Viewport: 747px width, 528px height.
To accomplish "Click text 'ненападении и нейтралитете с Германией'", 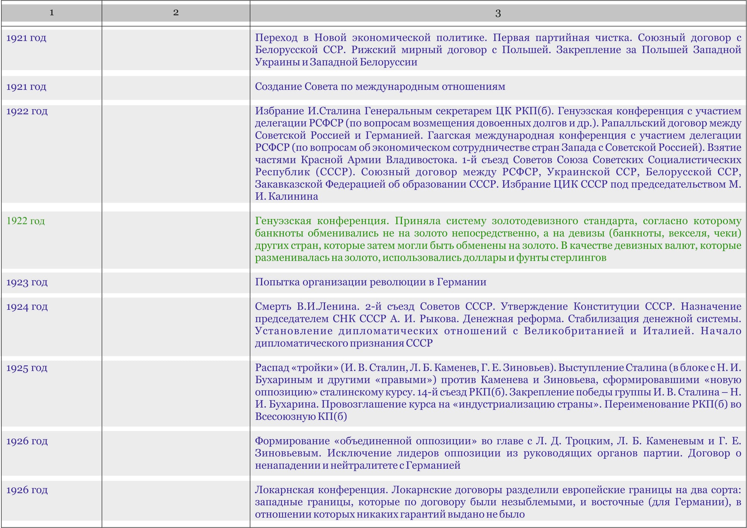I will coord(357,466).
